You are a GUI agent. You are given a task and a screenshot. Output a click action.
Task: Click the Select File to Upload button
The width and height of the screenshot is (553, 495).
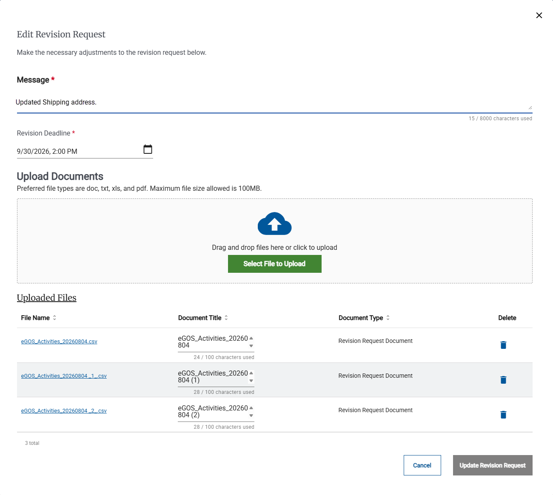tap(275, 264)
